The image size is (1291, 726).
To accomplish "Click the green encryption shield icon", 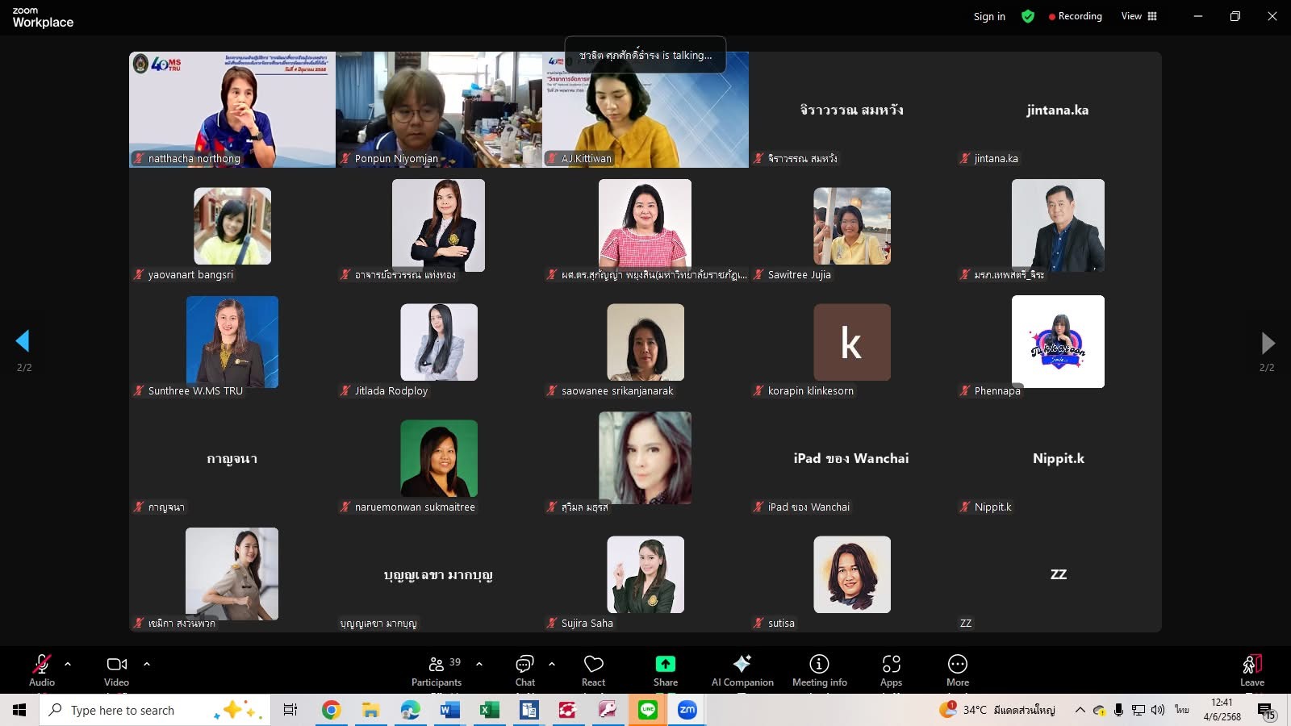I will point(1028,16).
